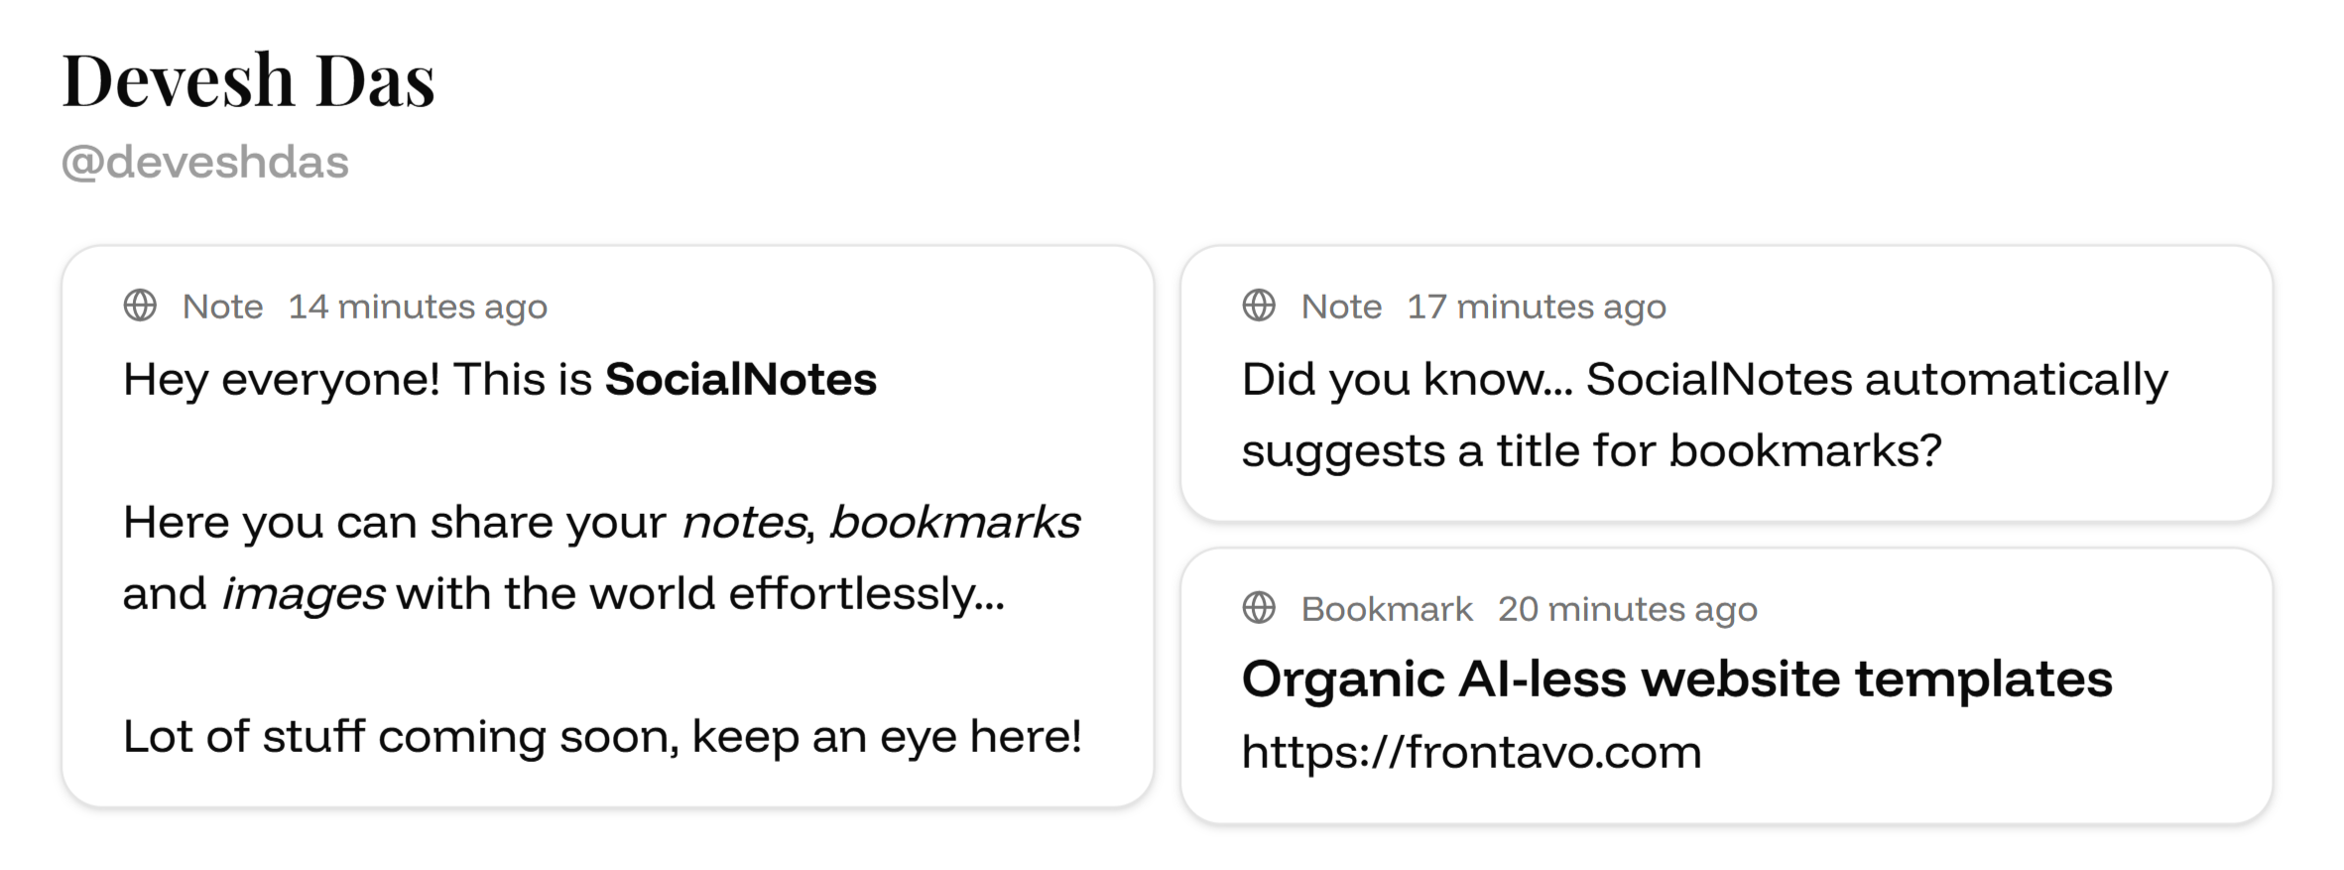
Task: Open the https://frontavo.com link
Action: pos(1471,752)
